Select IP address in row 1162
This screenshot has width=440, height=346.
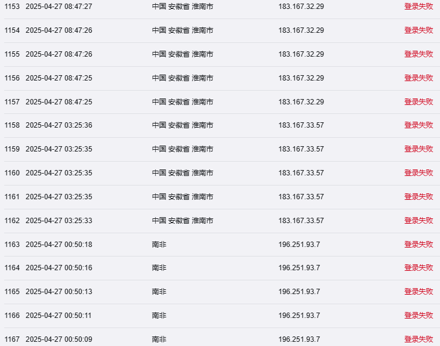pyautogui.click(x=301, y=221)
